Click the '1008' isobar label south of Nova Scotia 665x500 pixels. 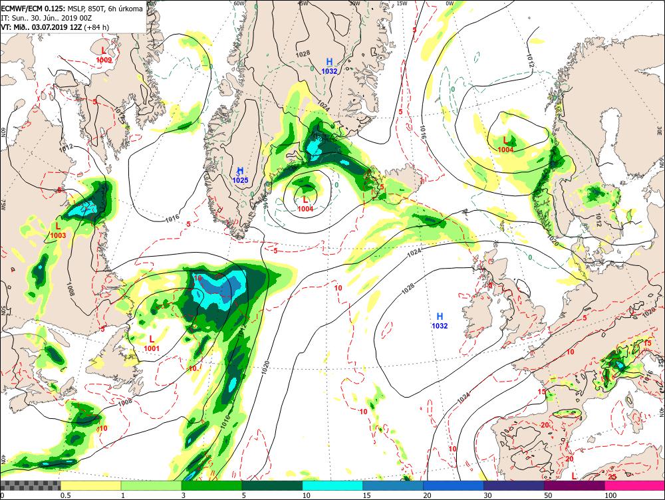(x=125, y=402)
